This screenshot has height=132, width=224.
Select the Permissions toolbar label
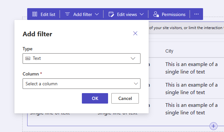[174, 14]
